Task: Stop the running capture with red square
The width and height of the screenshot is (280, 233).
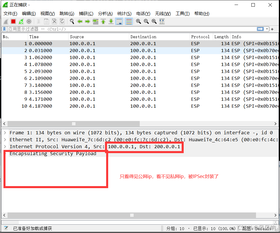Action: point(13,22)
